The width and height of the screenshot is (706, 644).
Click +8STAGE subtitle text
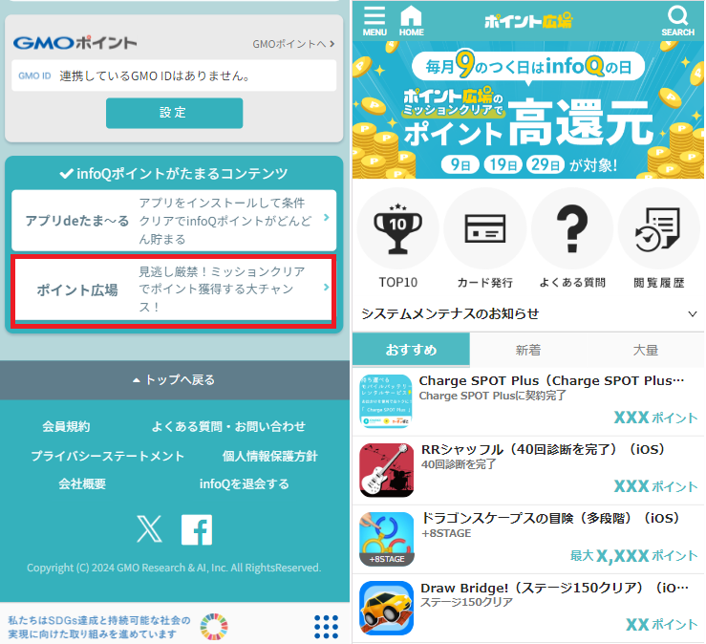(446, 533)
